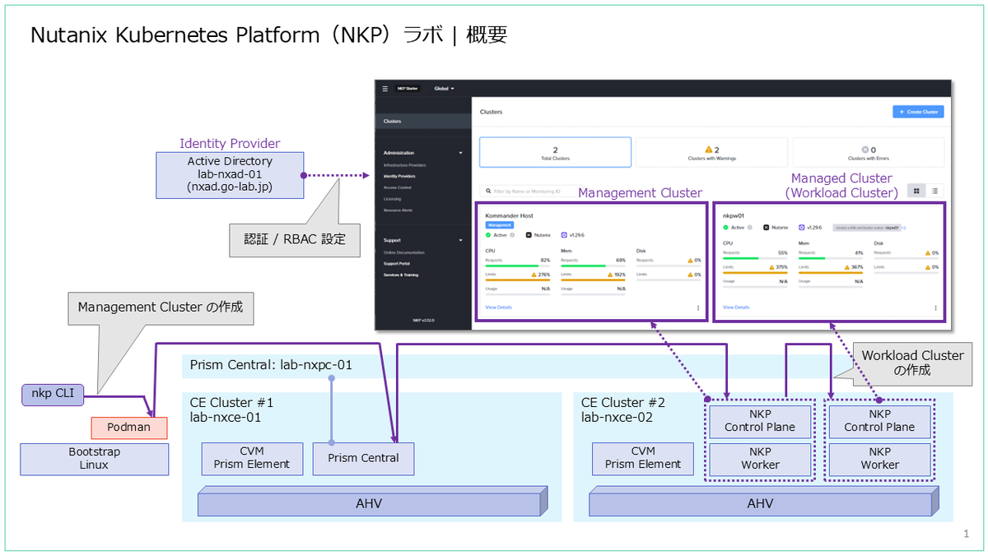Open the Global workspace dropdown

(x=444, y=88)
